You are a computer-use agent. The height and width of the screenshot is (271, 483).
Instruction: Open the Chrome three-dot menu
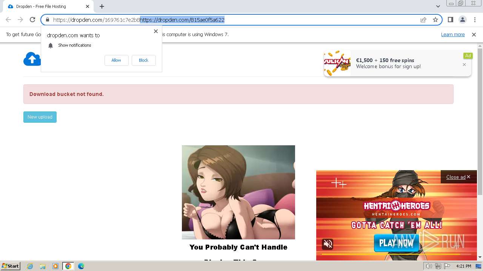(x=475, y=20)
